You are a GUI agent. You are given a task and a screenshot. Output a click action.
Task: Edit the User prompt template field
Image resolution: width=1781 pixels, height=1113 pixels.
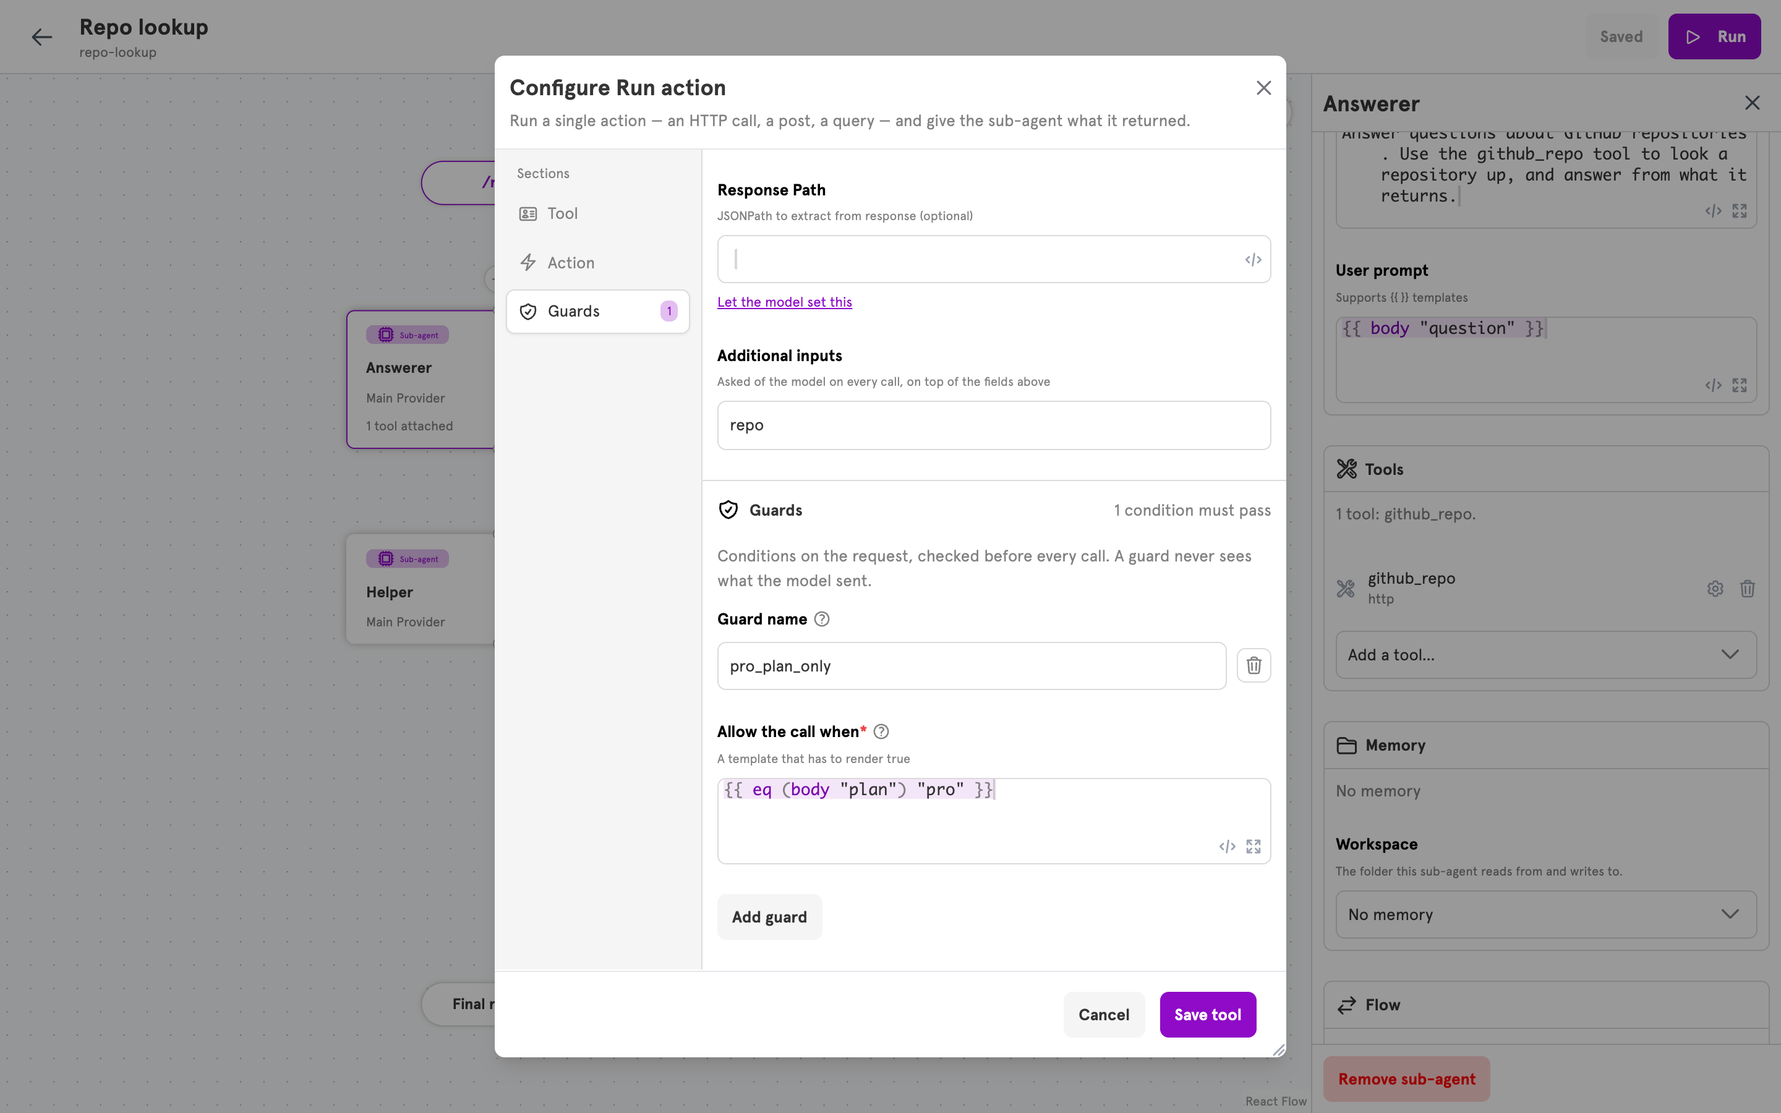(1545, 360)
